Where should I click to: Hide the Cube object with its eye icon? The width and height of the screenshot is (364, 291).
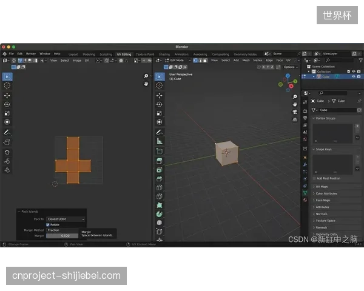click(354, 76)
